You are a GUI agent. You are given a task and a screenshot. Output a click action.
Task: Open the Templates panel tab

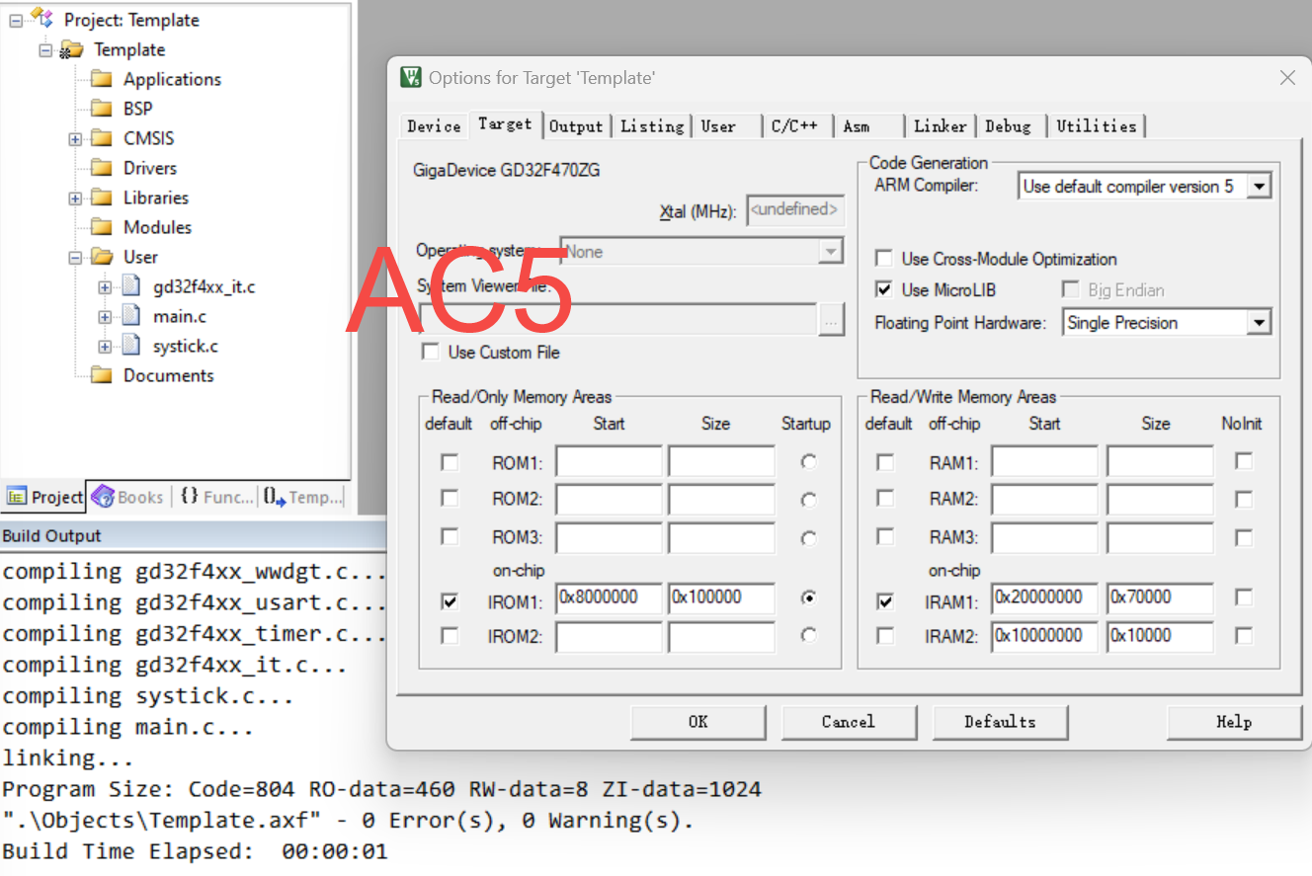tap(302, 497)
